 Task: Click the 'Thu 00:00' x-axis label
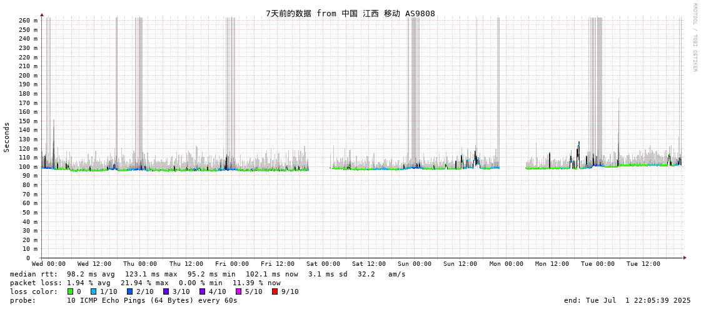click(x=140, y=265)
